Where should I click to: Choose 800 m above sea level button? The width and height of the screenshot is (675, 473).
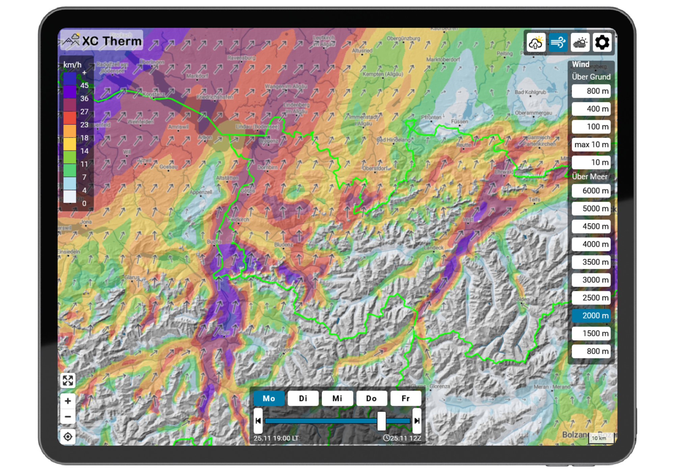click(x=591, y=351)
